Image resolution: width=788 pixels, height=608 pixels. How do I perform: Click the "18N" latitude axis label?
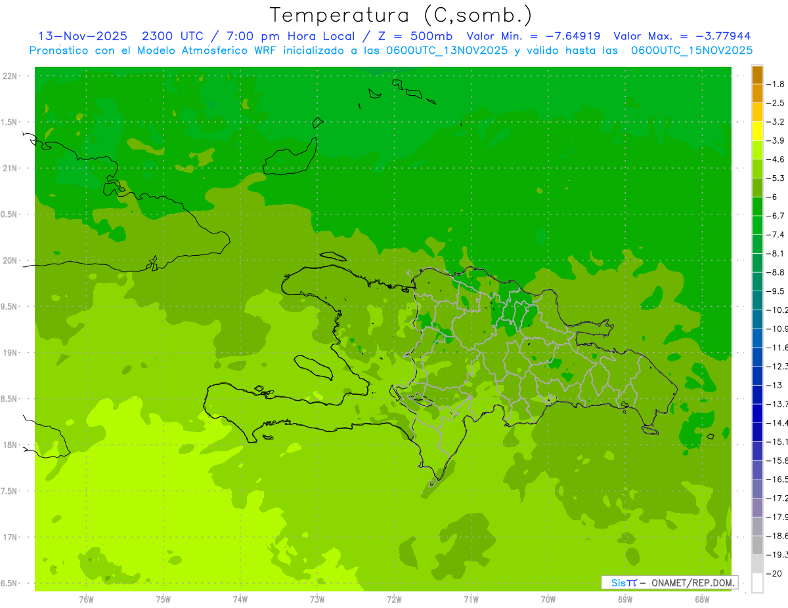[11, 445]
